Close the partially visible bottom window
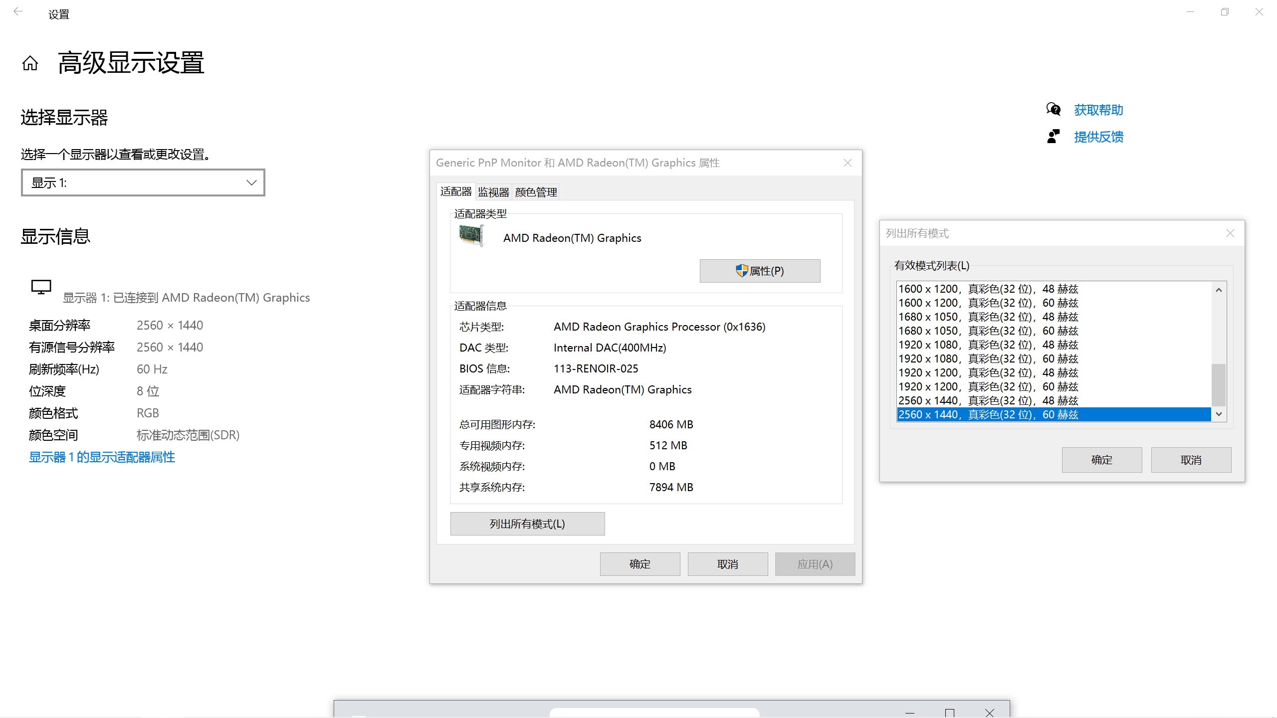The width and height of the screenshot is (1277, 718). pos(990,713)
